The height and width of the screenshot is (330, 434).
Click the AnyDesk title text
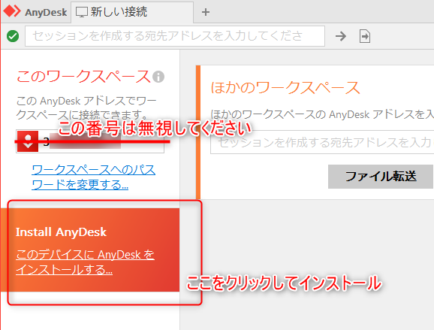46,12
